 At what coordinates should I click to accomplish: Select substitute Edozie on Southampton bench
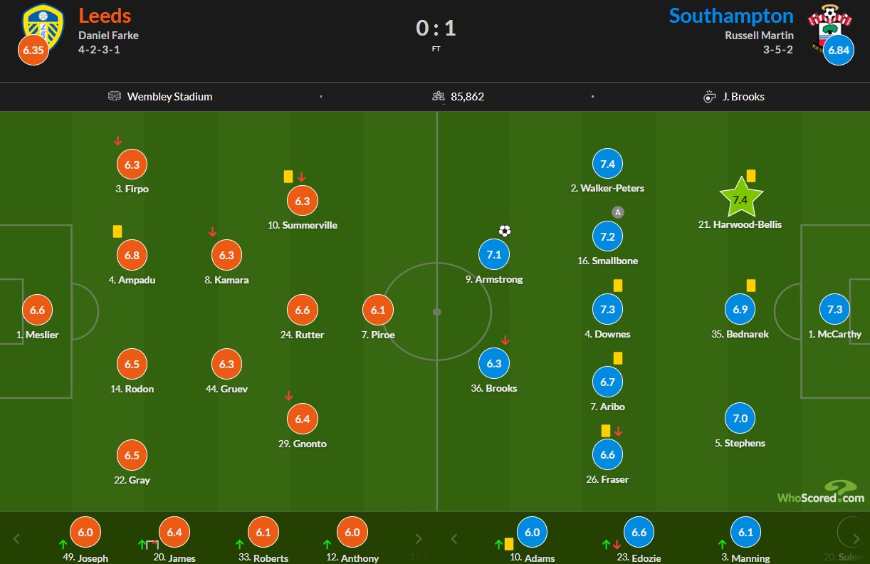639,533
